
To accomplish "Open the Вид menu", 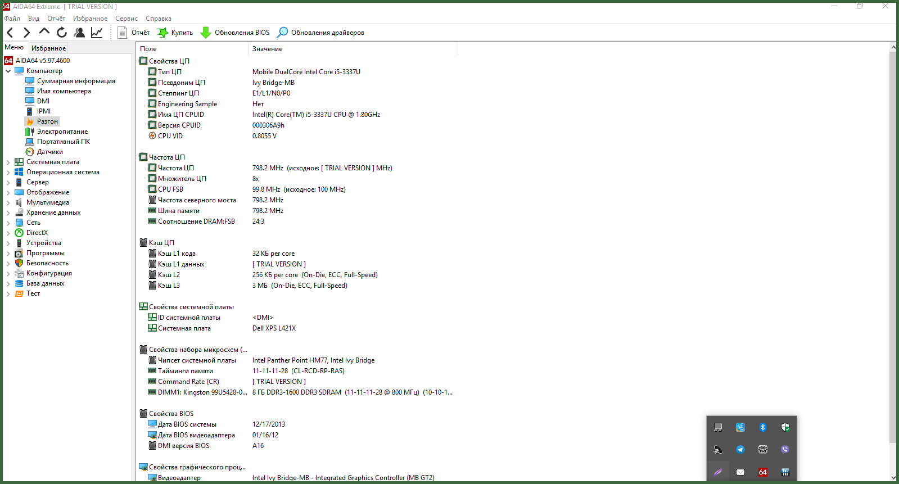I will coord(34,19).
